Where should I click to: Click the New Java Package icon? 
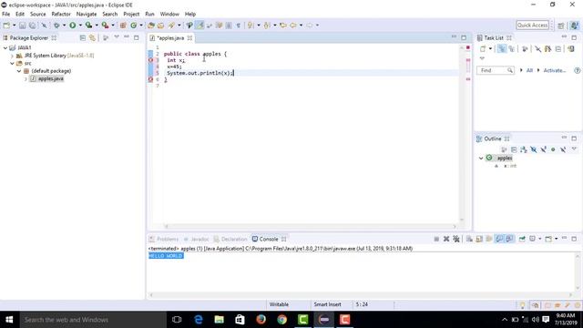coord(123,26)
